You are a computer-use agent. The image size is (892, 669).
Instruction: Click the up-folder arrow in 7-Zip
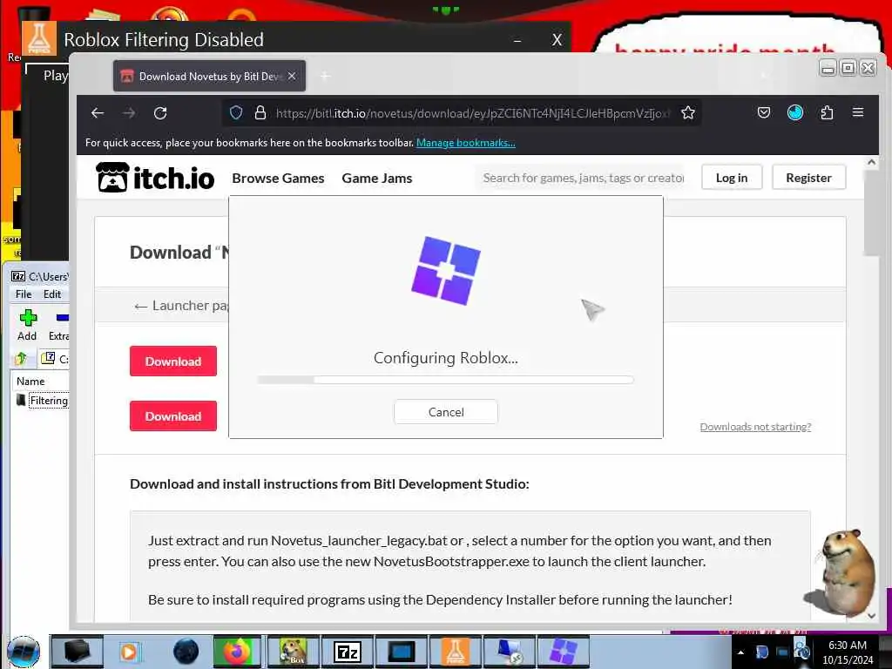22,358
